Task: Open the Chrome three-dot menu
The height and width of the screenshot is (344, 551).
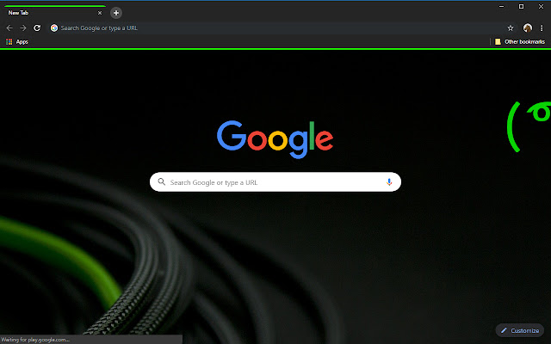Action: (542, 28)
